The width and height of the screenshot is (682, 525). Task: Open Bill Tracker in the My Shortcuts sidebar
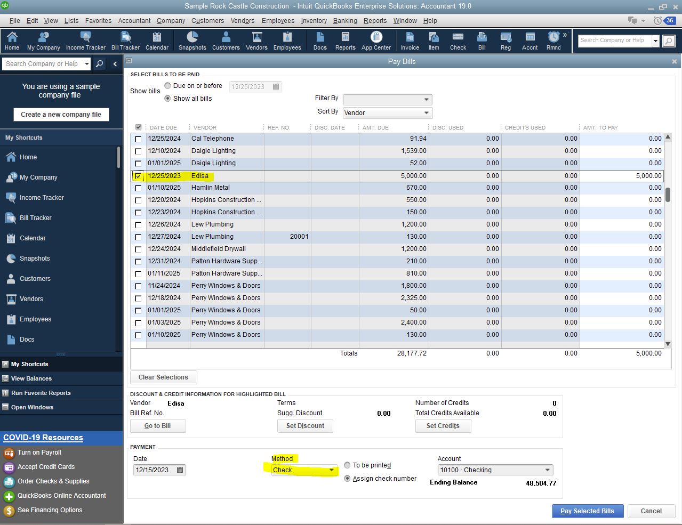coord(35,218)
